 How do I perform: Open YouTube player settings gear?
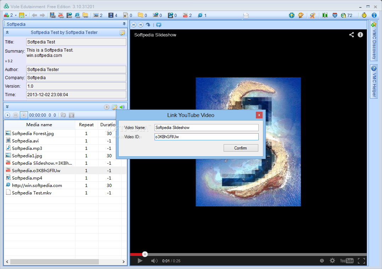point(332,261)
